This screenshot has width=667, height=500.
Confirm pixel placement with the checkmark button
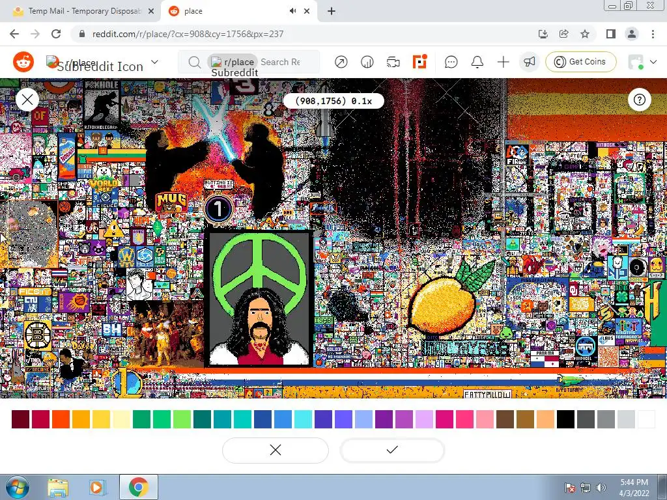click(x=392, y=450)
